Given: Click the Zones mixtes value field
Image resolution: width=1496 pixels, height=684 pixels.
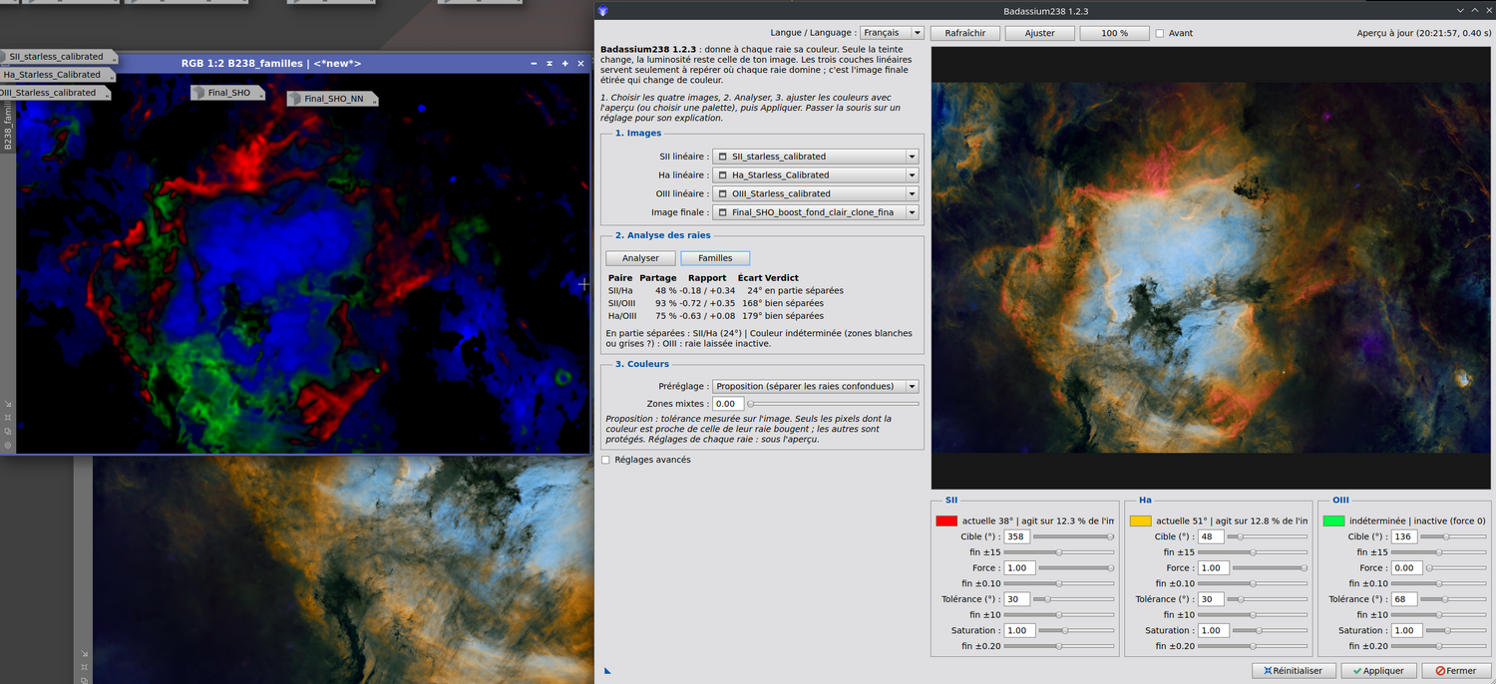Looking at the screenshot, I should [728, 404].
